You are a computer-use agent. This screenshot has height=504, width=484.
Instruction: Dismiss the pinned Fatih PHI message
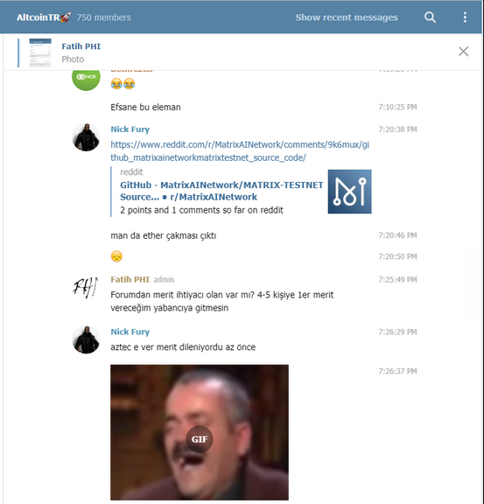(463, 52)
